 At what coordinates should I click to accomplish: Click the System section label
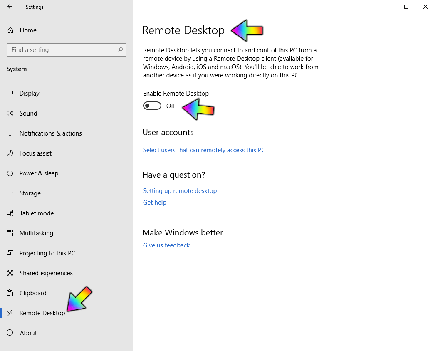(x=17, y=69)
